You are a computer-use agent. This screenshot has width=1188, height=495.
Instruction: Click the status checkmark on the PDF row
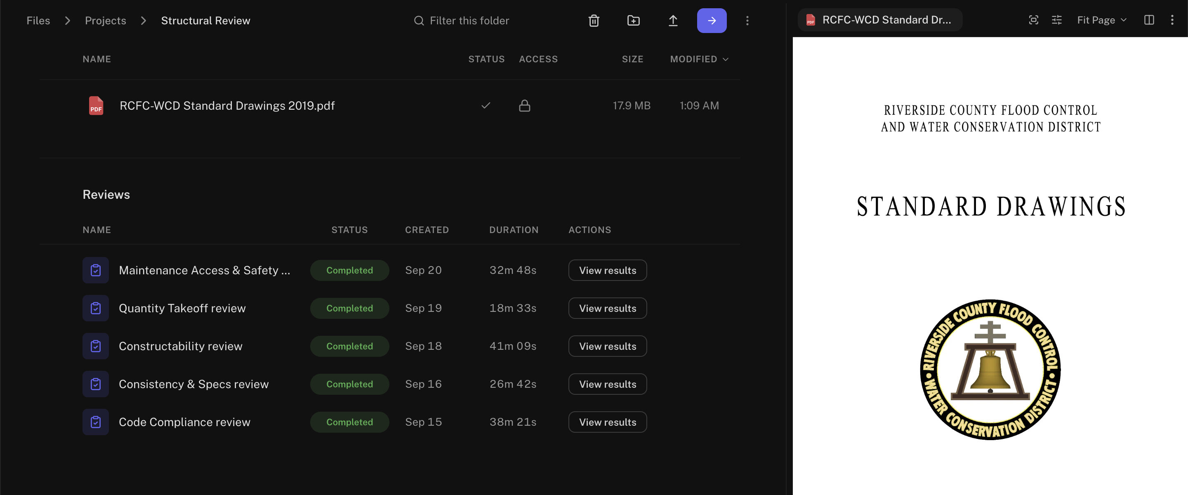(486, 106)
